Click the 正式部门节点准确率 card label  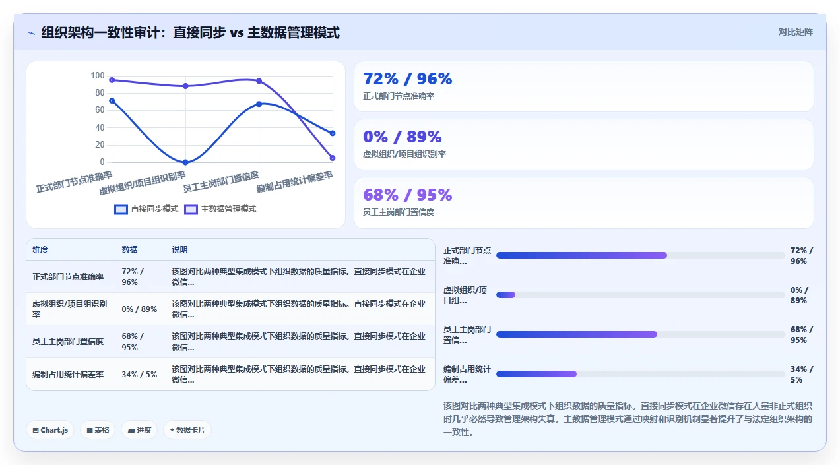coord(399,96)
